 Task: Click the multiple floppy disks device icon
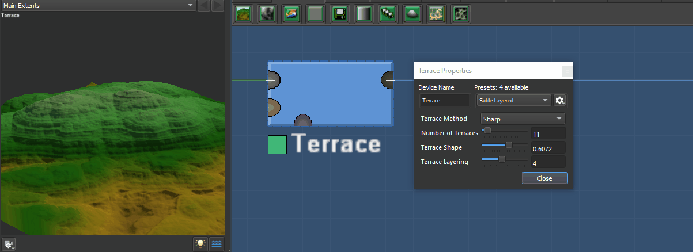tap(388, 14)
